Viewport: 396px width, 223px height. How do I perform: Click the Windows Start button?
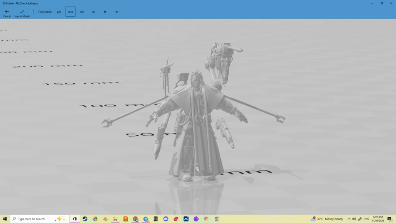click(x=5, y=219)
